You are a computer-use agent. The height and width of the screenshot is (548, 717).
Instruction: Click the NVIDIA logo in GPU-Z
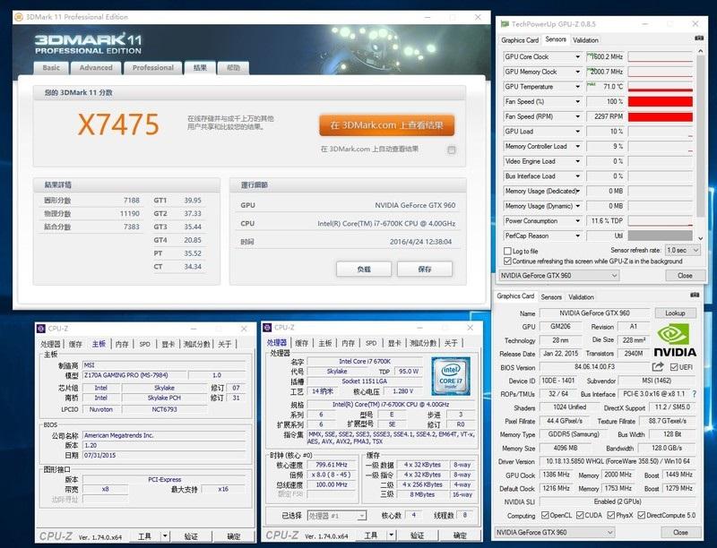coord(675,339)
